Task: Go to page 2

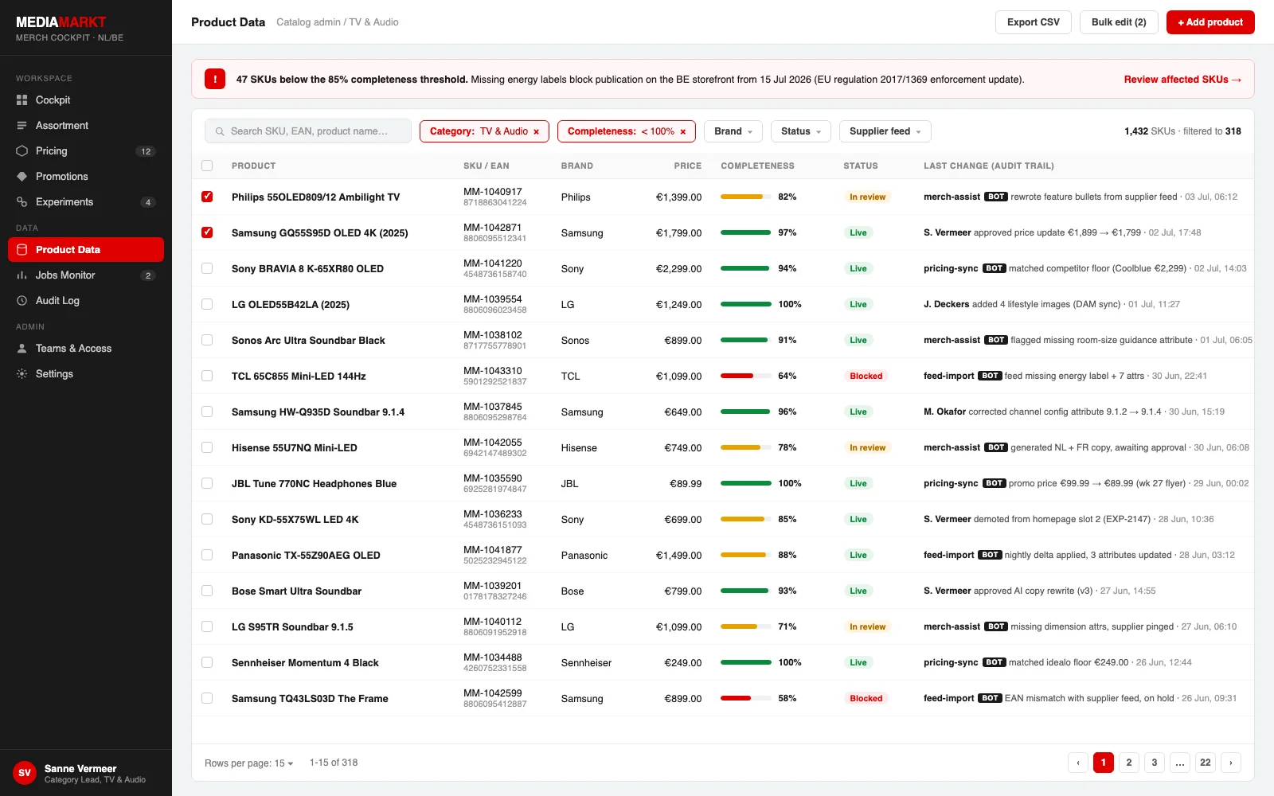Action: [1129, 763]
